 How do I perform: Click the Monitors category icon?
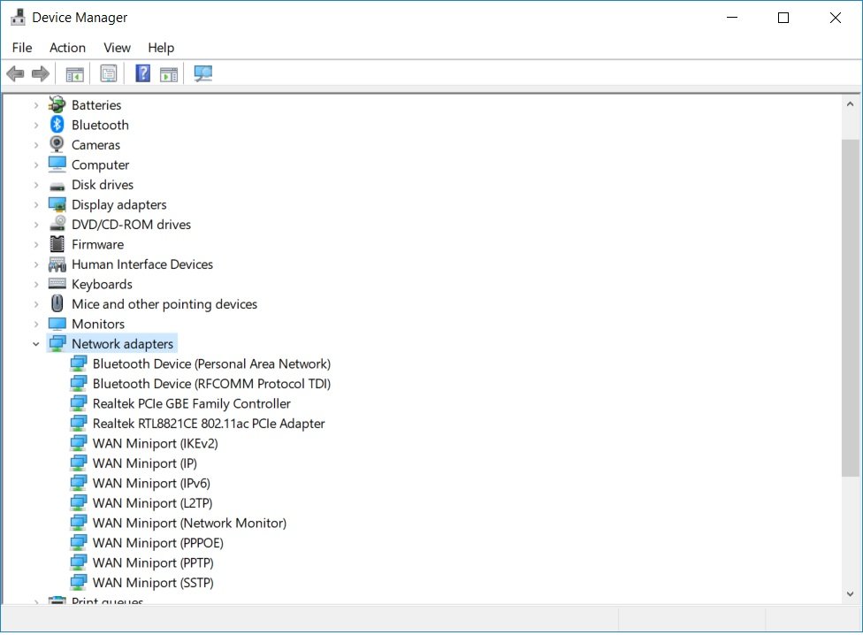click(57, 323)
